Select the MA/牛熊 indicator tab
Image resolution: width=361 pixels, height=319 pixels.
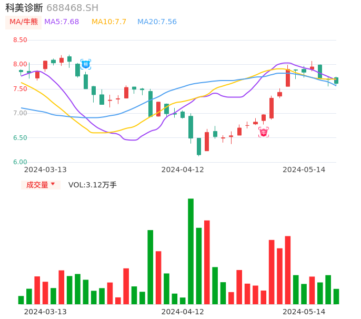[x=24, y=22]
